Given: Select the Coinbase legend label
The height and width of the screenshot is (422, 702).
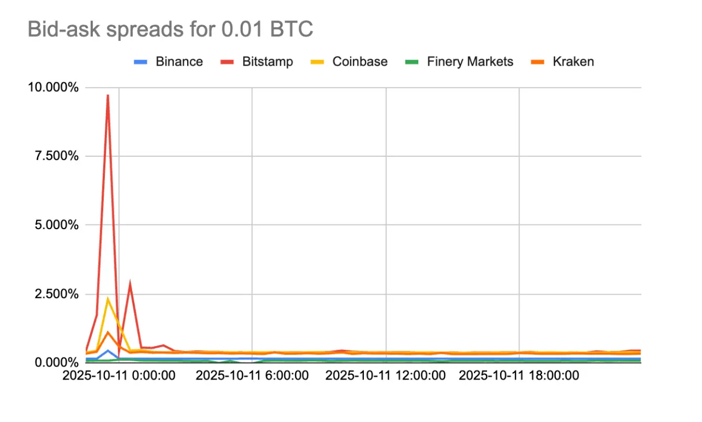Looking at the screenshot, I should tap(360, 62).
